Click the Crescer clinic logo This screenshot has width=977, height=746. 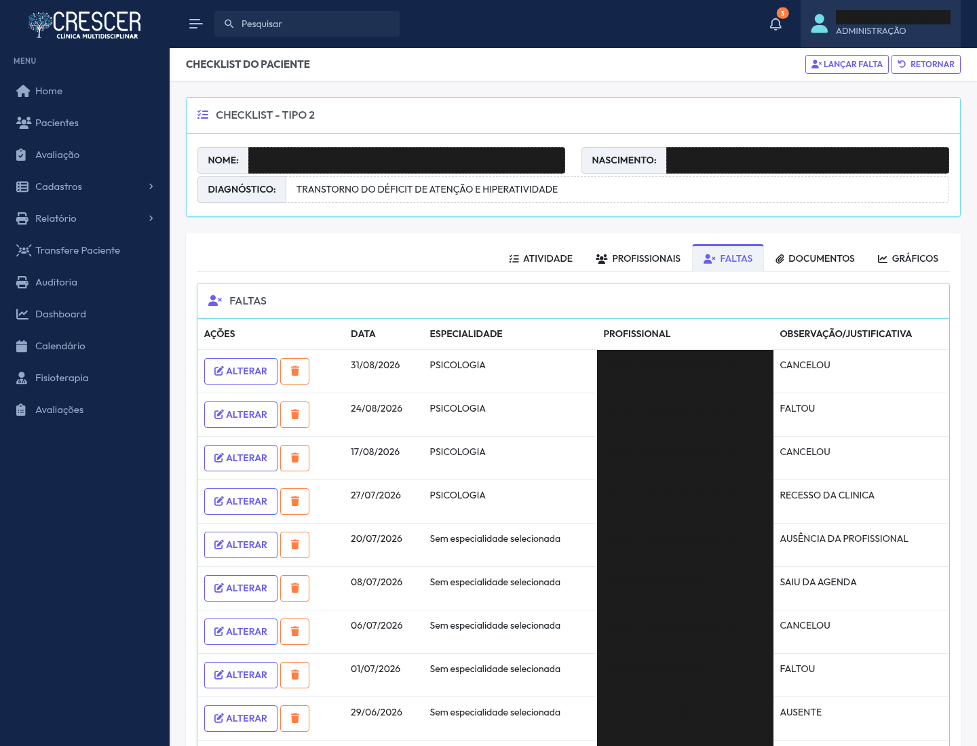(x=85, y=25)
